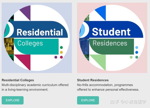Click the purple dot in Residential Colleges logo

pos(56,57)
